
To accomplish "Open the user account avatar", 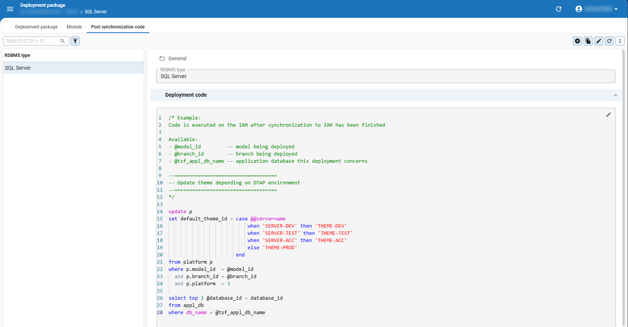I will point(579,9).
